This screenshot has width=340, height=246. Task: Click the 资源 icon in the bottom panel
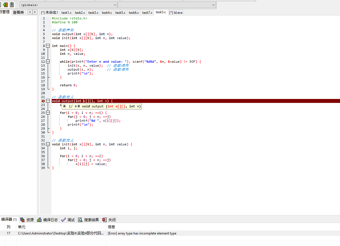pos(22,220)
